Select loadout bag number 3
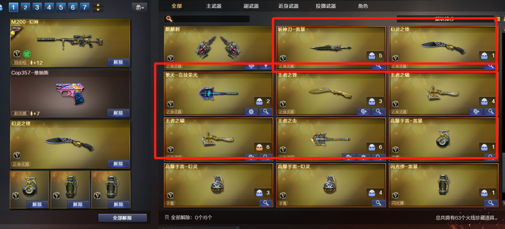 [37, 7]
